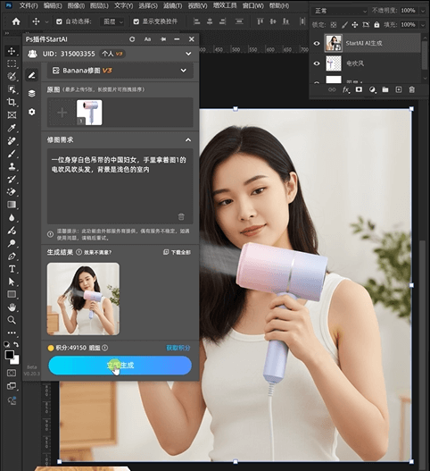Toggle lock transparent pixels

(333, 25)
